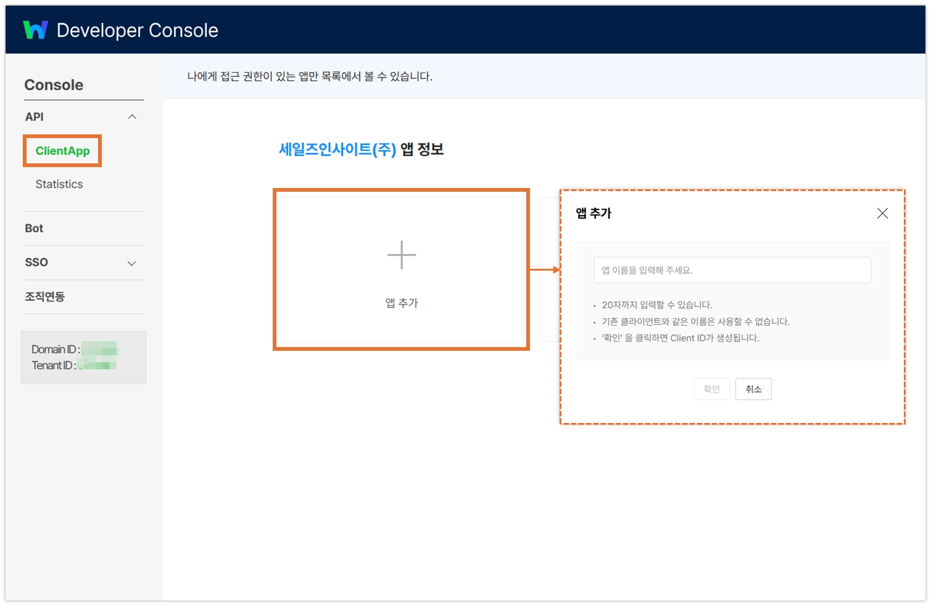The width and height of the screenshot is (931, 606).
Task: Collapse the API section chevron
Action: pos(132,117)
